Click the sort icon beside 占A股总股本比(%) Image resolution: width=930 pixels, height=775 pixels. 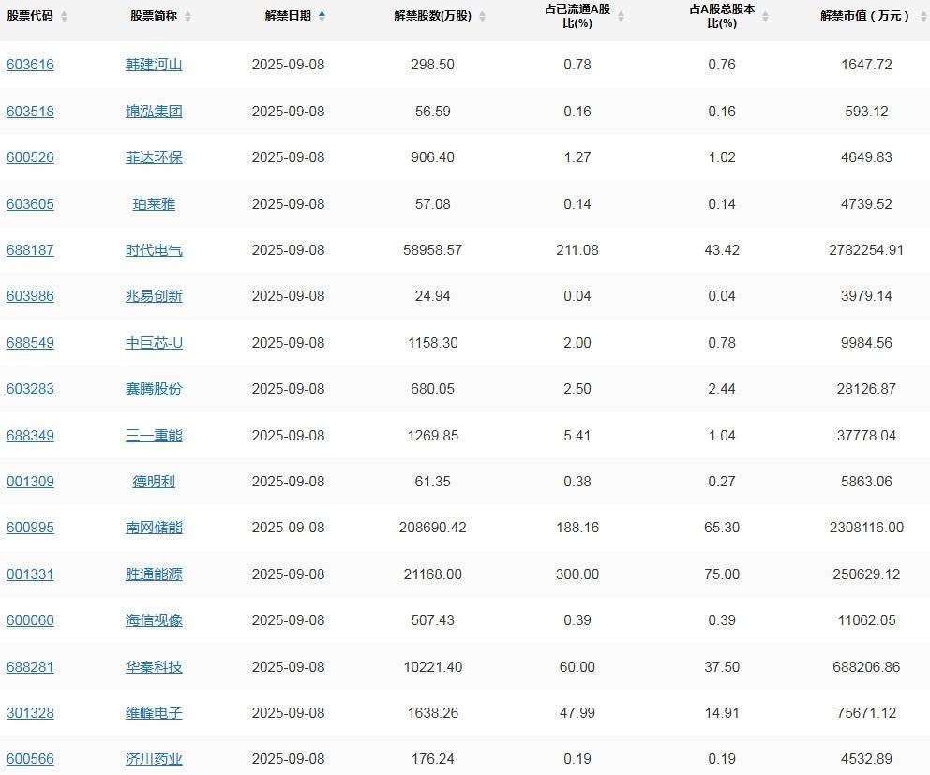pyautogui.click(x=764, y=17)
